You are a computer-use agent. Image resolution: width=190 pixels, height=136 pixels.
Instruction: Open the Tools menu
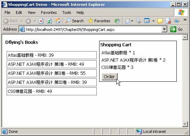coord(67,13)
